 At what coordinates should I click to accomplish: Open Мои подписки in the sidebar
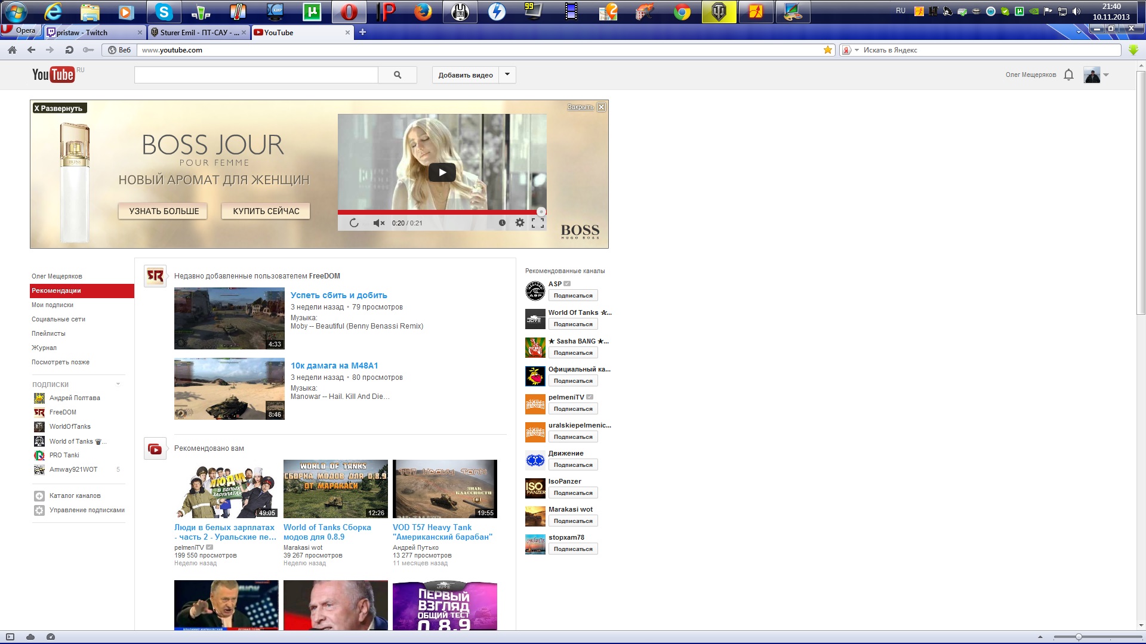53,305
